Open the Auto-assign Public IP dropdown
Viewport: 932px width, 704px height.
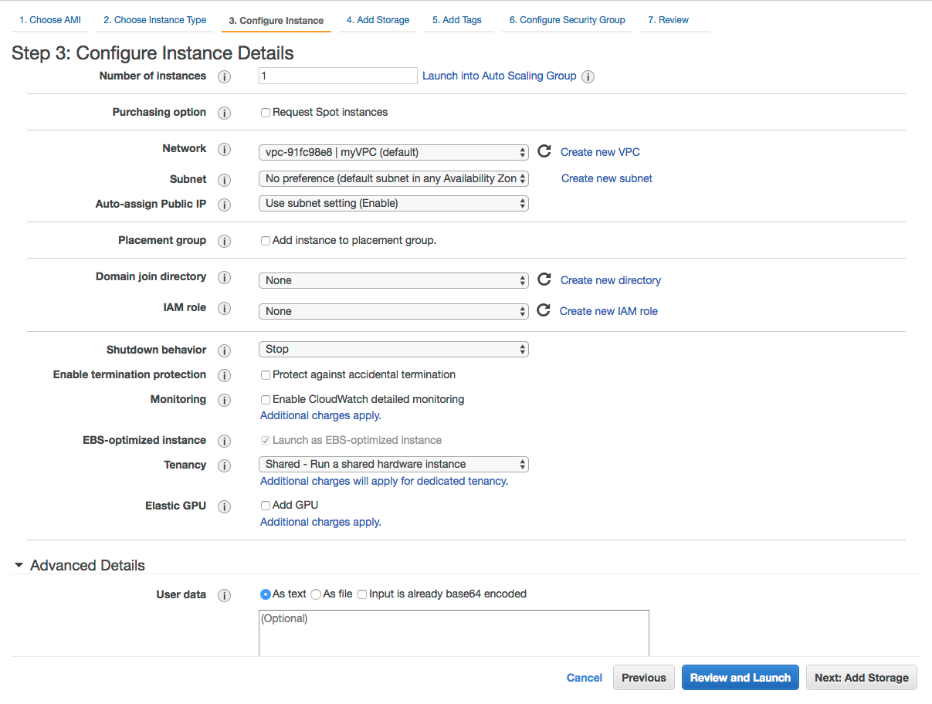pyautogui.click(x=394, y=203)
